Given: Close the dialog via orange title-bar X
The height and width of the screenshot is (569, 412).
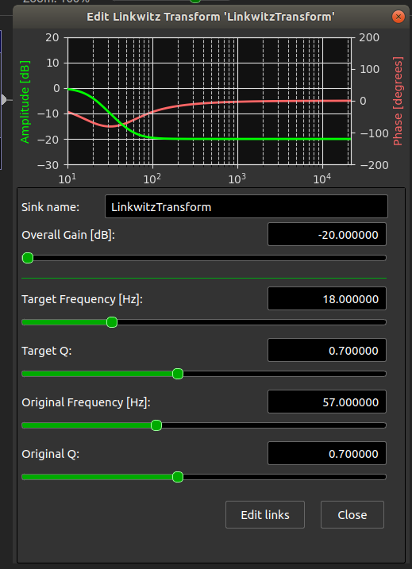Looking at the screenshot, I should pos(399,17).
